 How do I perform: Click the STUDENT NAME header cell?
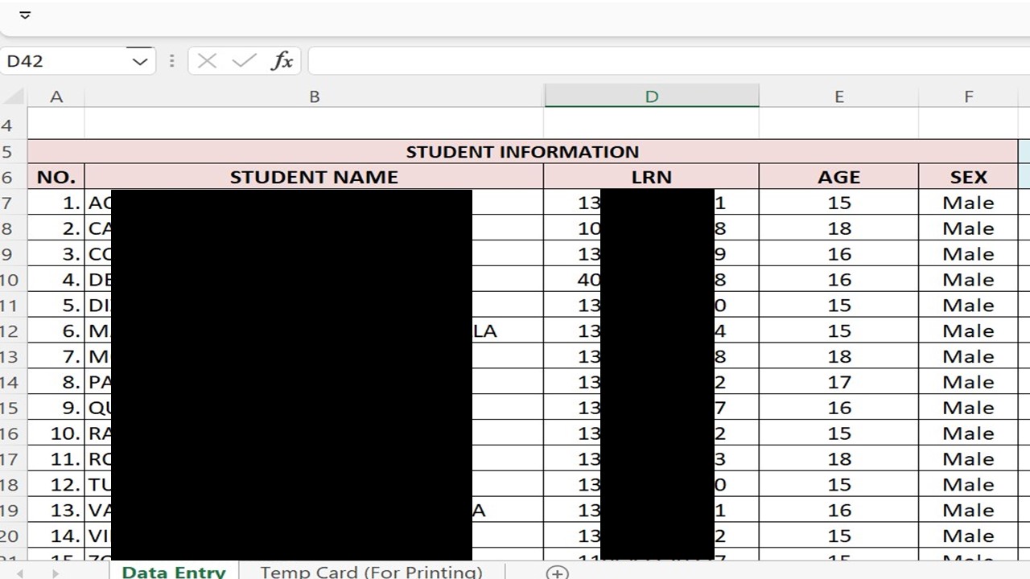[314, 177]
